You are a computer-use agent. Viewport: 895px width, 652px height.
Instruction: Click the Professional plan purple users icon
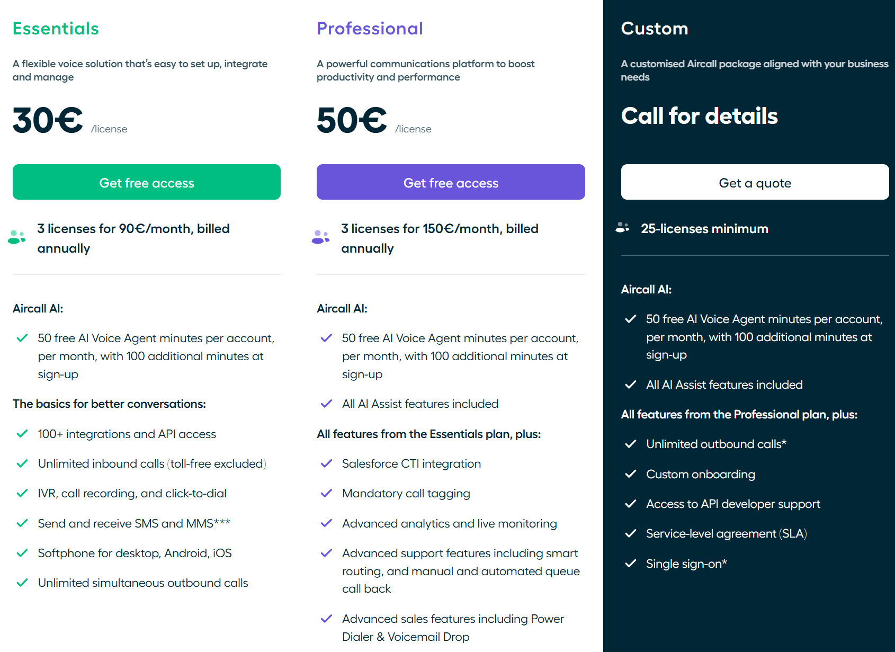[x=321, y=237]
